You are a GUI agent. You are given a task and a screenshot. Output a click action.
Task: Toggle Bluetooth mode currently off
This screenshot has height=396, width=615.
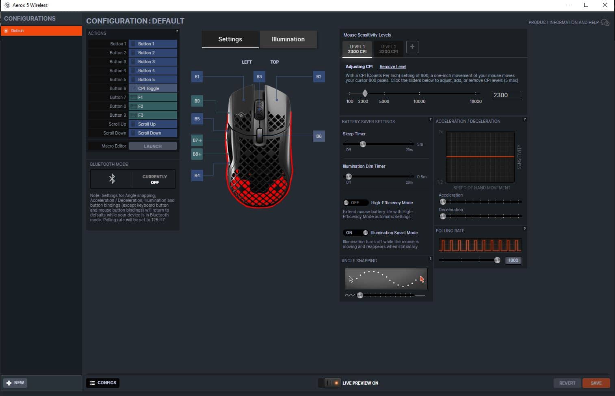(154, 180)
